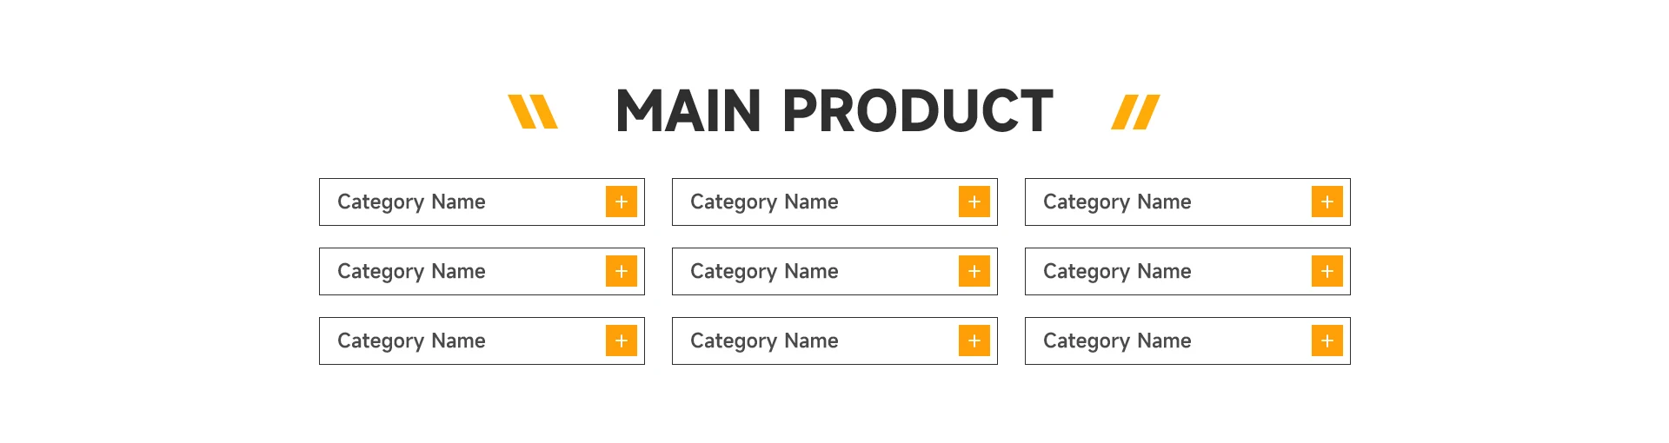
Task: Click the Category Name label in the middle-right box
Action: (1117, 271)
